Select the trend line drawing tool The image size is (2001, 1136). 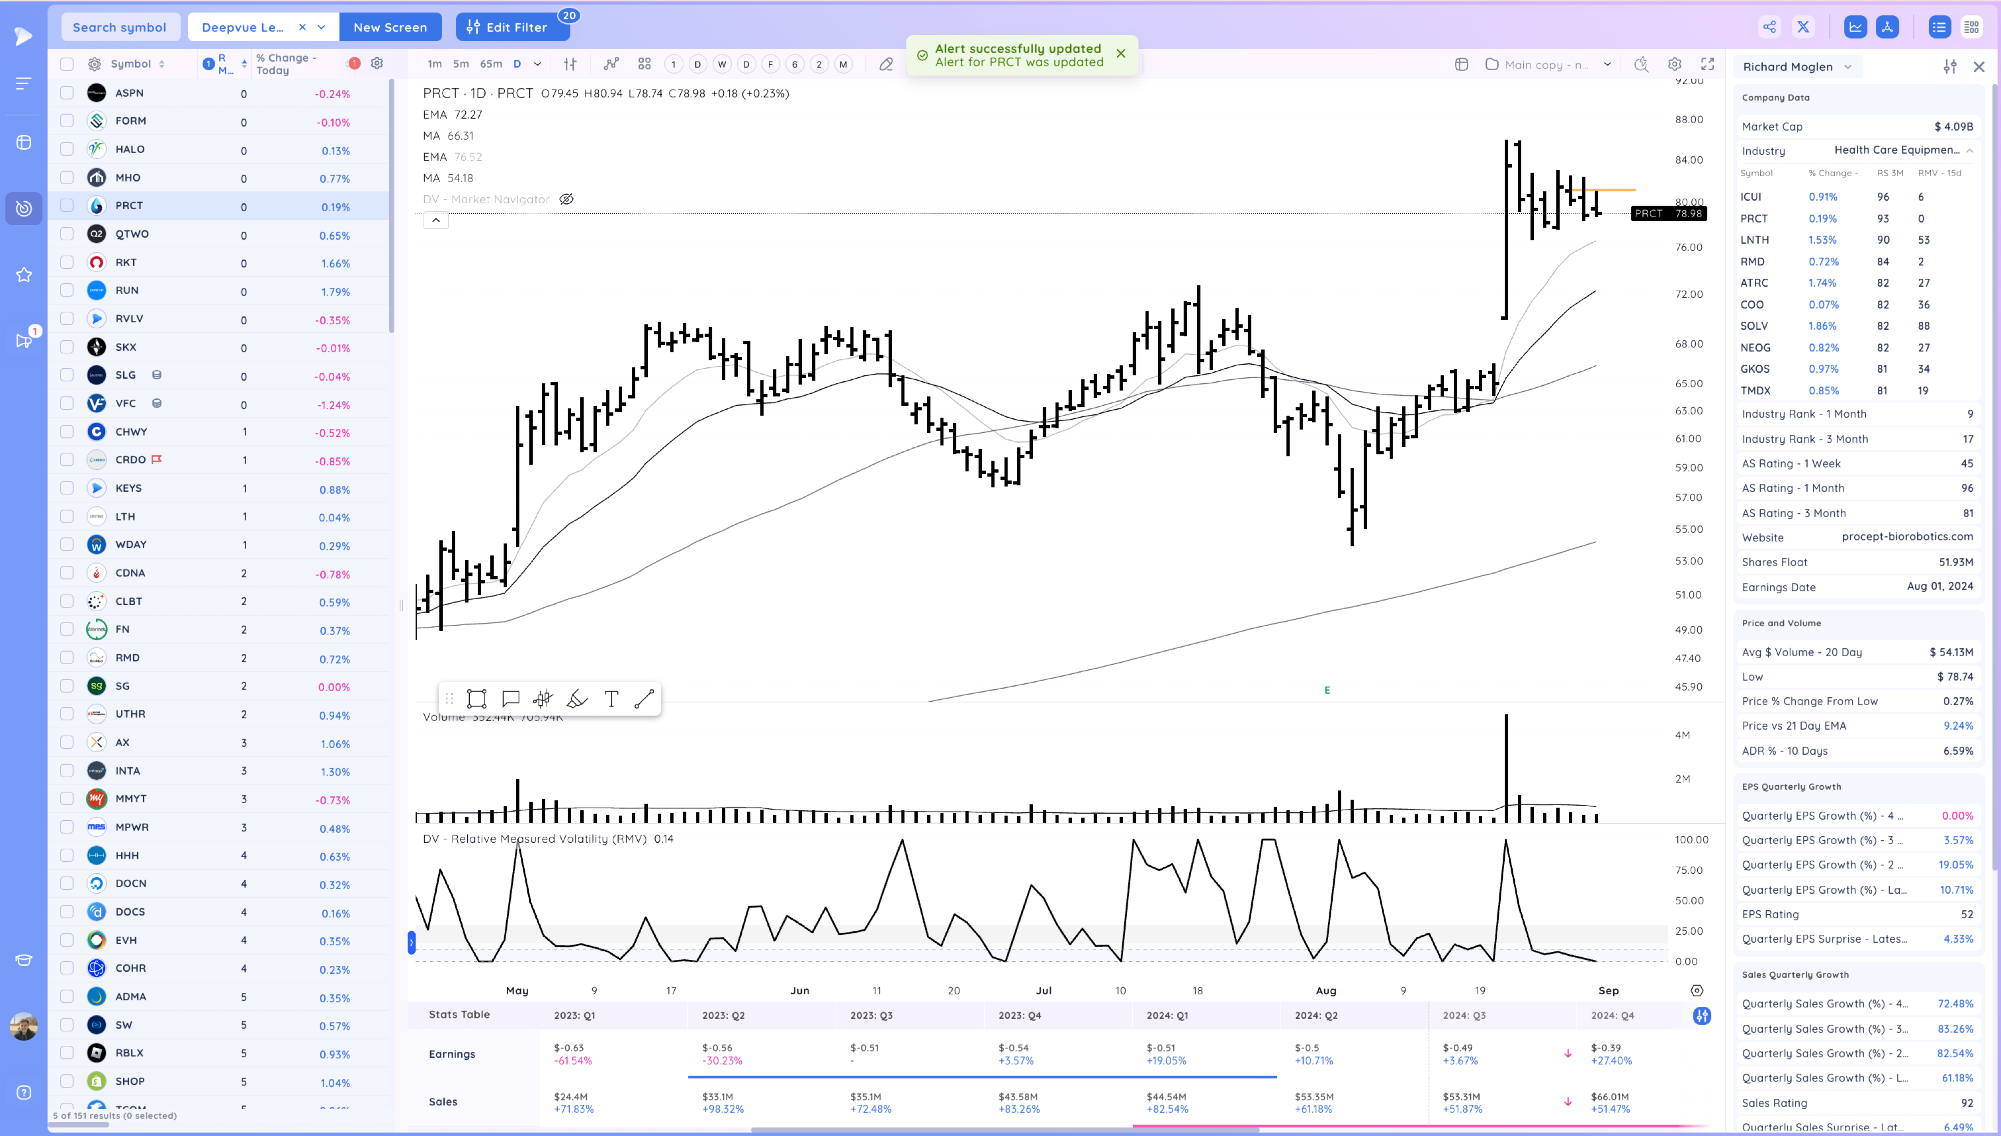coord(644,699)
